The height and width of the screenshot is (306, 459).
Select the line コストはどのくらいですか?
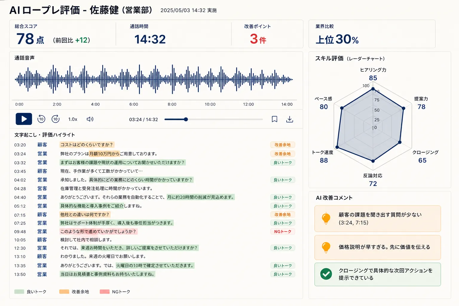87,145
